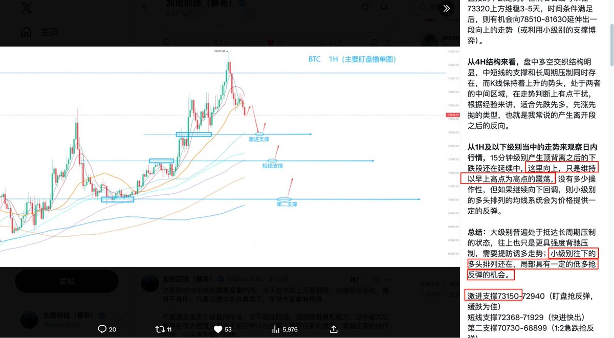Click the home icon in the sidebar
The height and width of the screenshot is (338, 614).
pos(26,32)
